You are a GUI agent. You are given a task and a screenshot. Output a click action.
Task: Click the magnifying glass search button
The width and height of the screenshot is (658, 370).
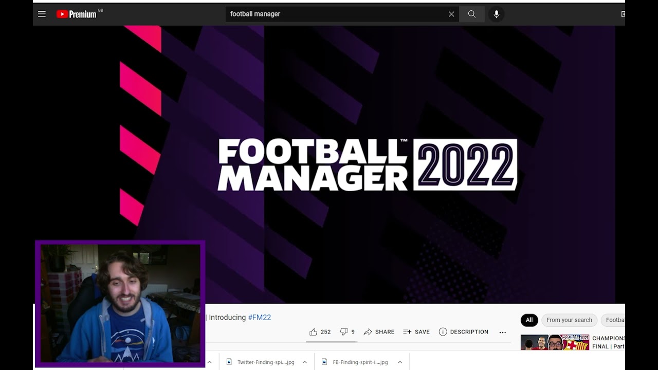(x=472, y=14)
